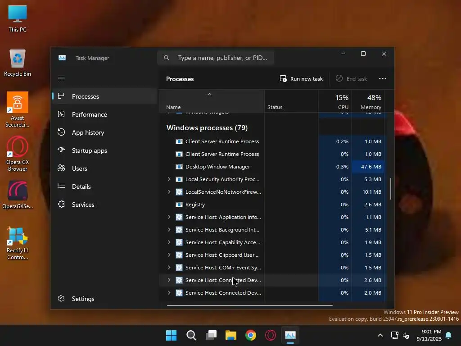Sort processes by CPU column
The image size is (461, 346).
335,101
